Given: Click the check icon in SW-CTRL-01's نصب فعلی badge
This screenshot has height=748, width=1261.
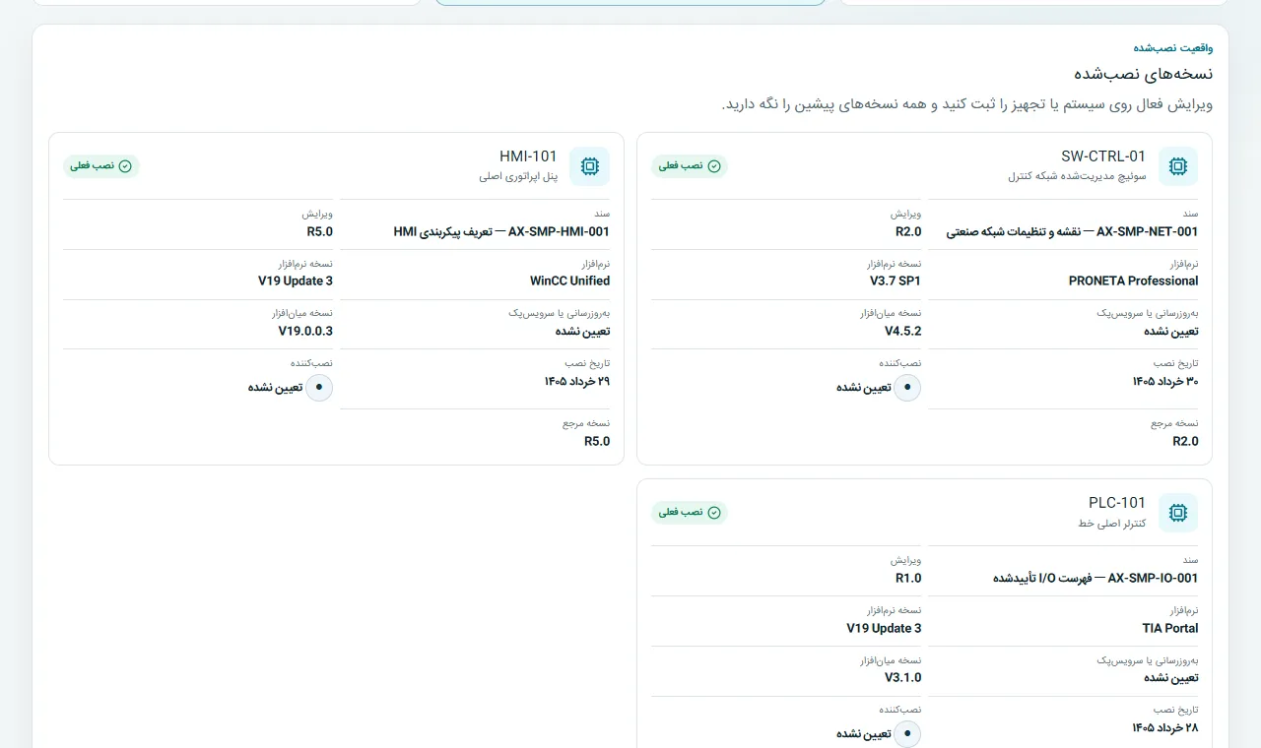Looking at the screenshot, I should pyautogui.click(x=714, y=166).
